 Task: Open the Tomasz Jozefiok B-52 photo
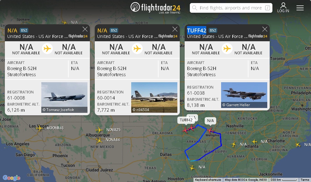tap(64, 97)
